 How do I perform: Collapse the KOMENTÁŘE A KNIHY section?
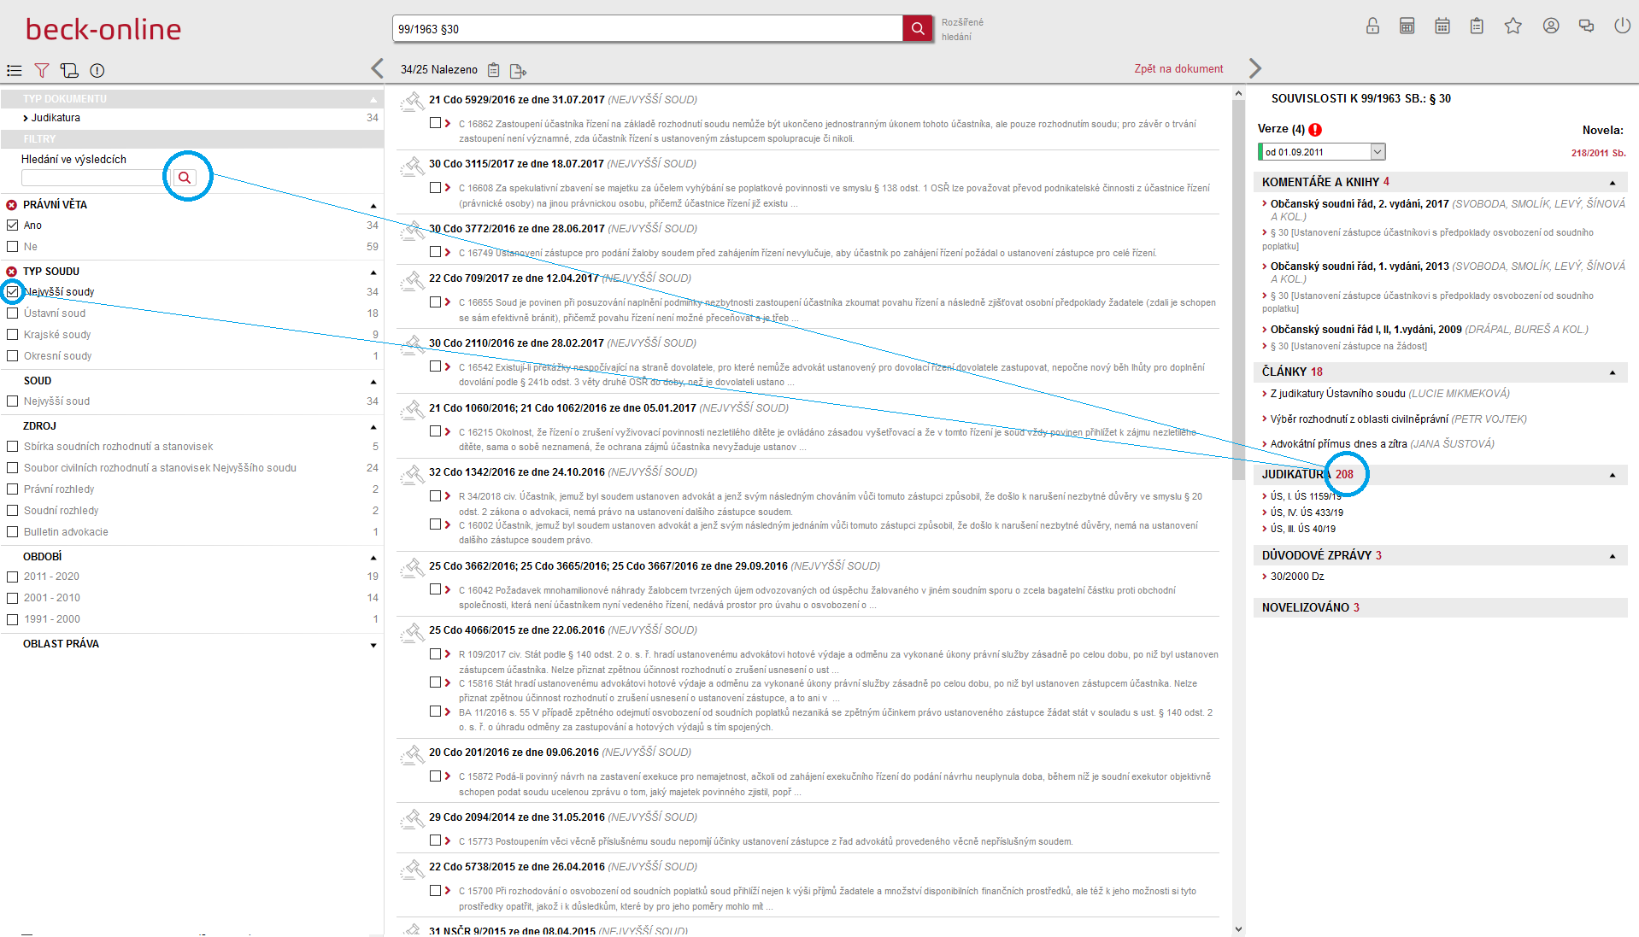[1612, 183]
